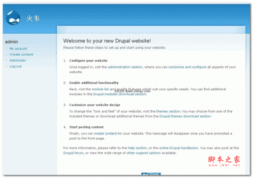Log out from admin menu
The height and width of the screenshot is (178, 253).
click(16, 66)
